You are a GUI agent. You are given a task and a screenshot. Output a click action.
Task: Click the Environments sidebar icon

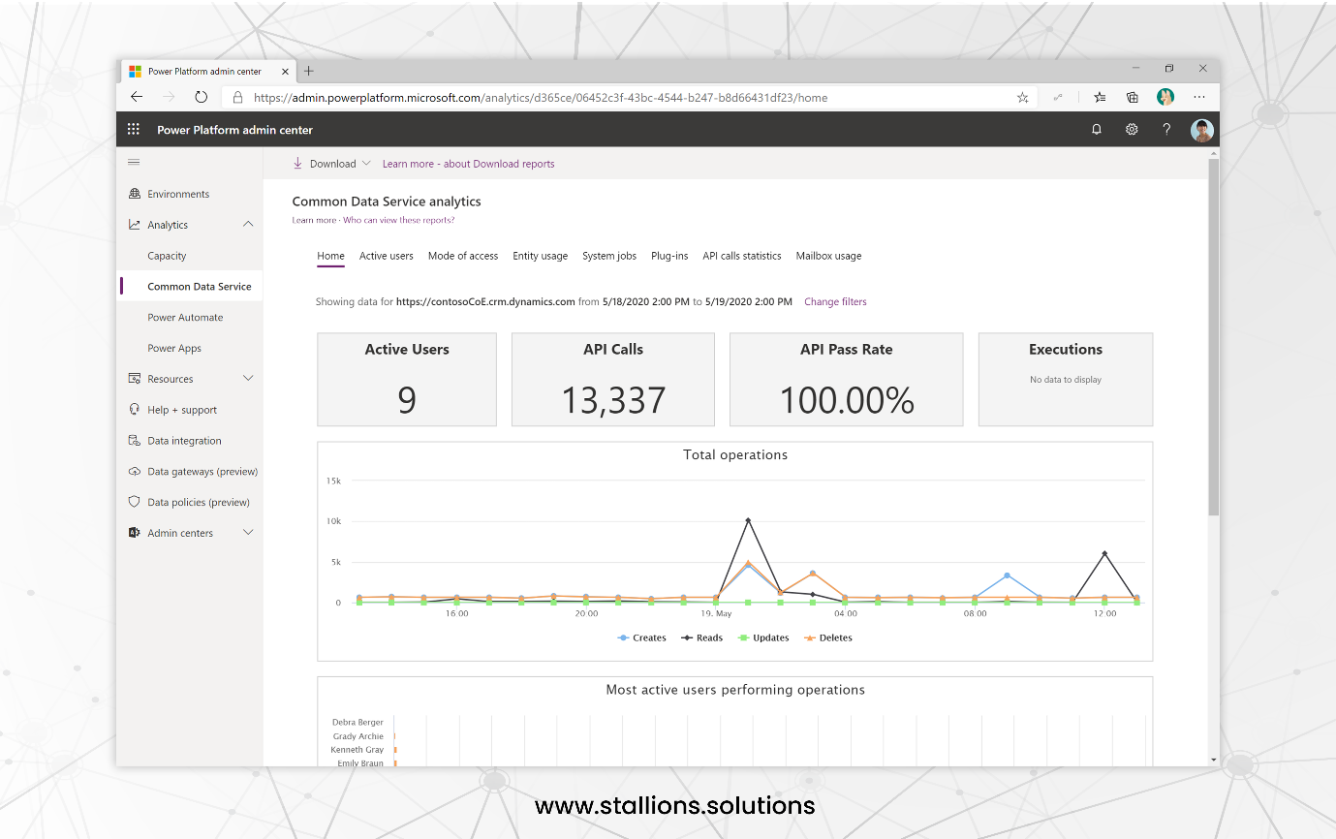[135, 194]
